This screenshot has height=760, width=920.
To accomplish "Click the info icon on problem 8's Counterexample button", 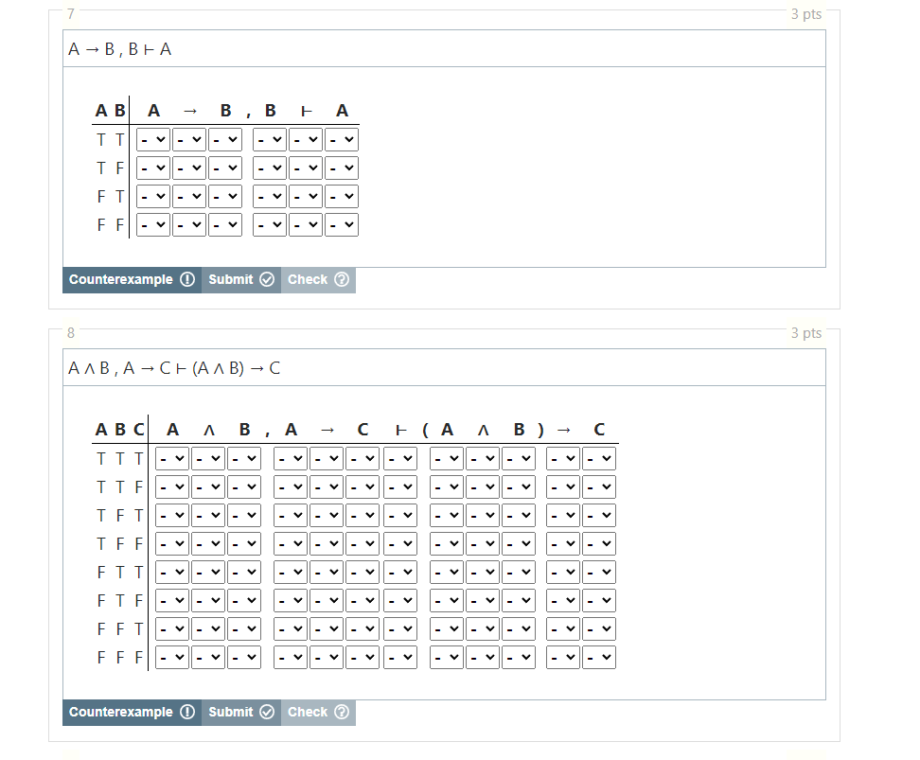I will (x=188, y=712).
